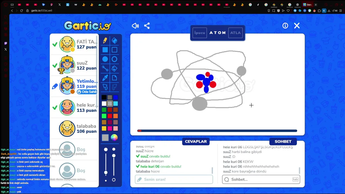Open a new browser tab
345x194 pixels.
click(316, 5)
